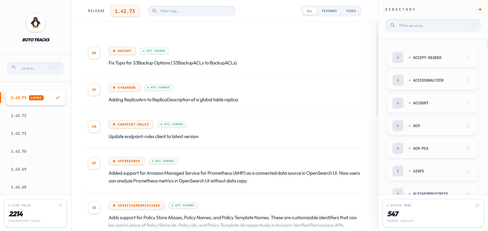Open release 1.42.69 in the sidebar
488x231 pixels.
coord(36,169)
